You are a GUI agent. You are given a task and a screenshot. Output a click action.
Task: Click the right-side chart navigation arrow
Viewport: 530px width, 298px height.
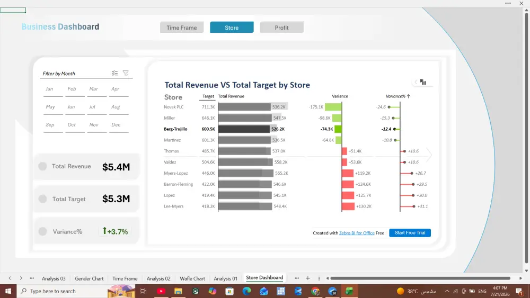(x=430, y=155)
